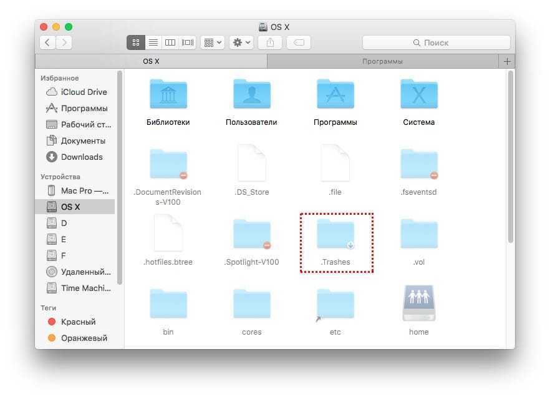Click the sidebar vertical scrollbar
This screenshot has height=399, width=550.
[120, 177]
